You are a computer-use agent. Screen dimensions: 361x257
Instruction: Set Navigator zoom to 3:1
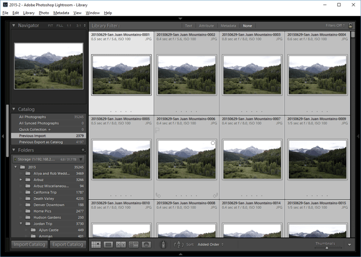(x=78, y=26)
